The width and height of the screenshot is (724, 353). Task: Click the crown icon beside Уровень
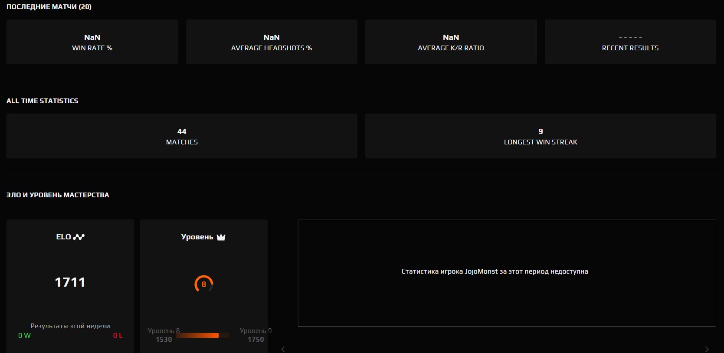[x=221, y=237]
